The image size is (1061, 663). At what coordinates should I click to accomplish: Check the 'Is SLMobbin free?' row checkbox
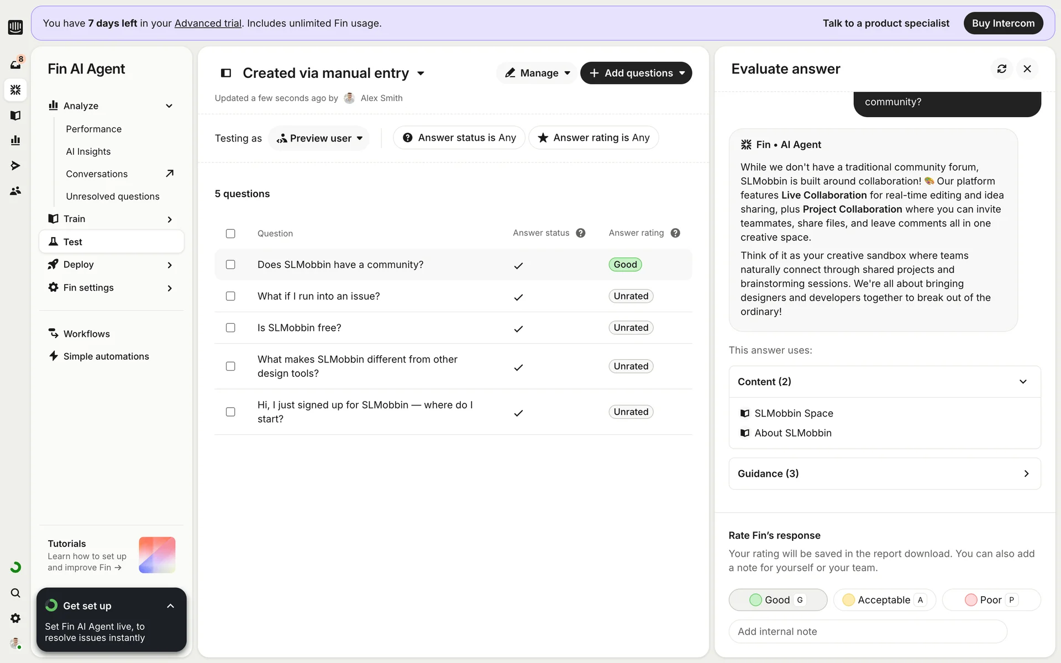230,328
